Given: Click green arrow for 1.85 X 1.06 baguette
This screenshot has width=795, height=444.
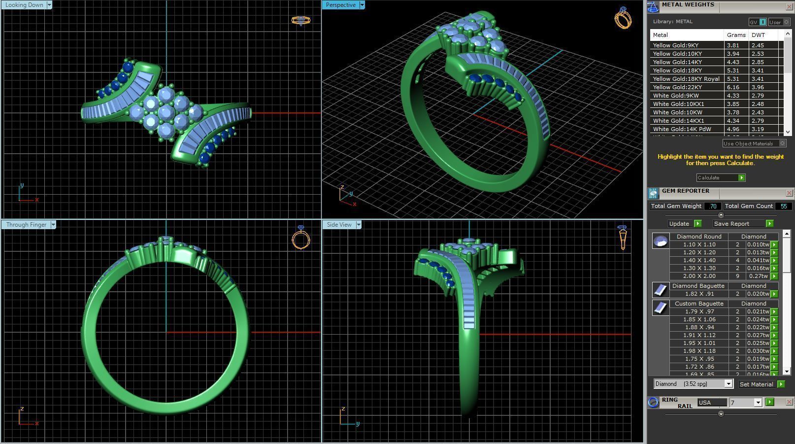Looking at the screenshot, I should [x=774, y=319].
